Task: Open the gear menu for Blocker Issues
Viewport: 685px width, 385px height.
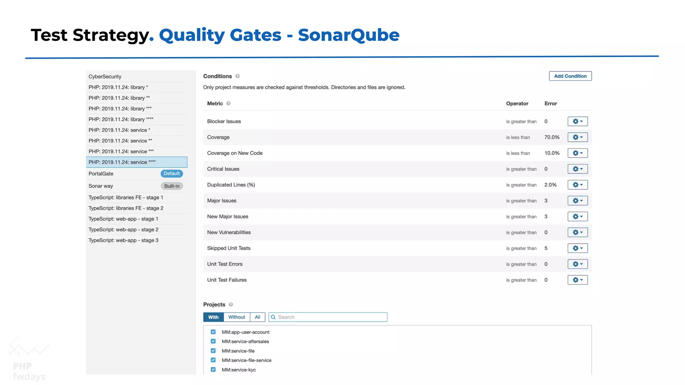Action: (578, 121)
